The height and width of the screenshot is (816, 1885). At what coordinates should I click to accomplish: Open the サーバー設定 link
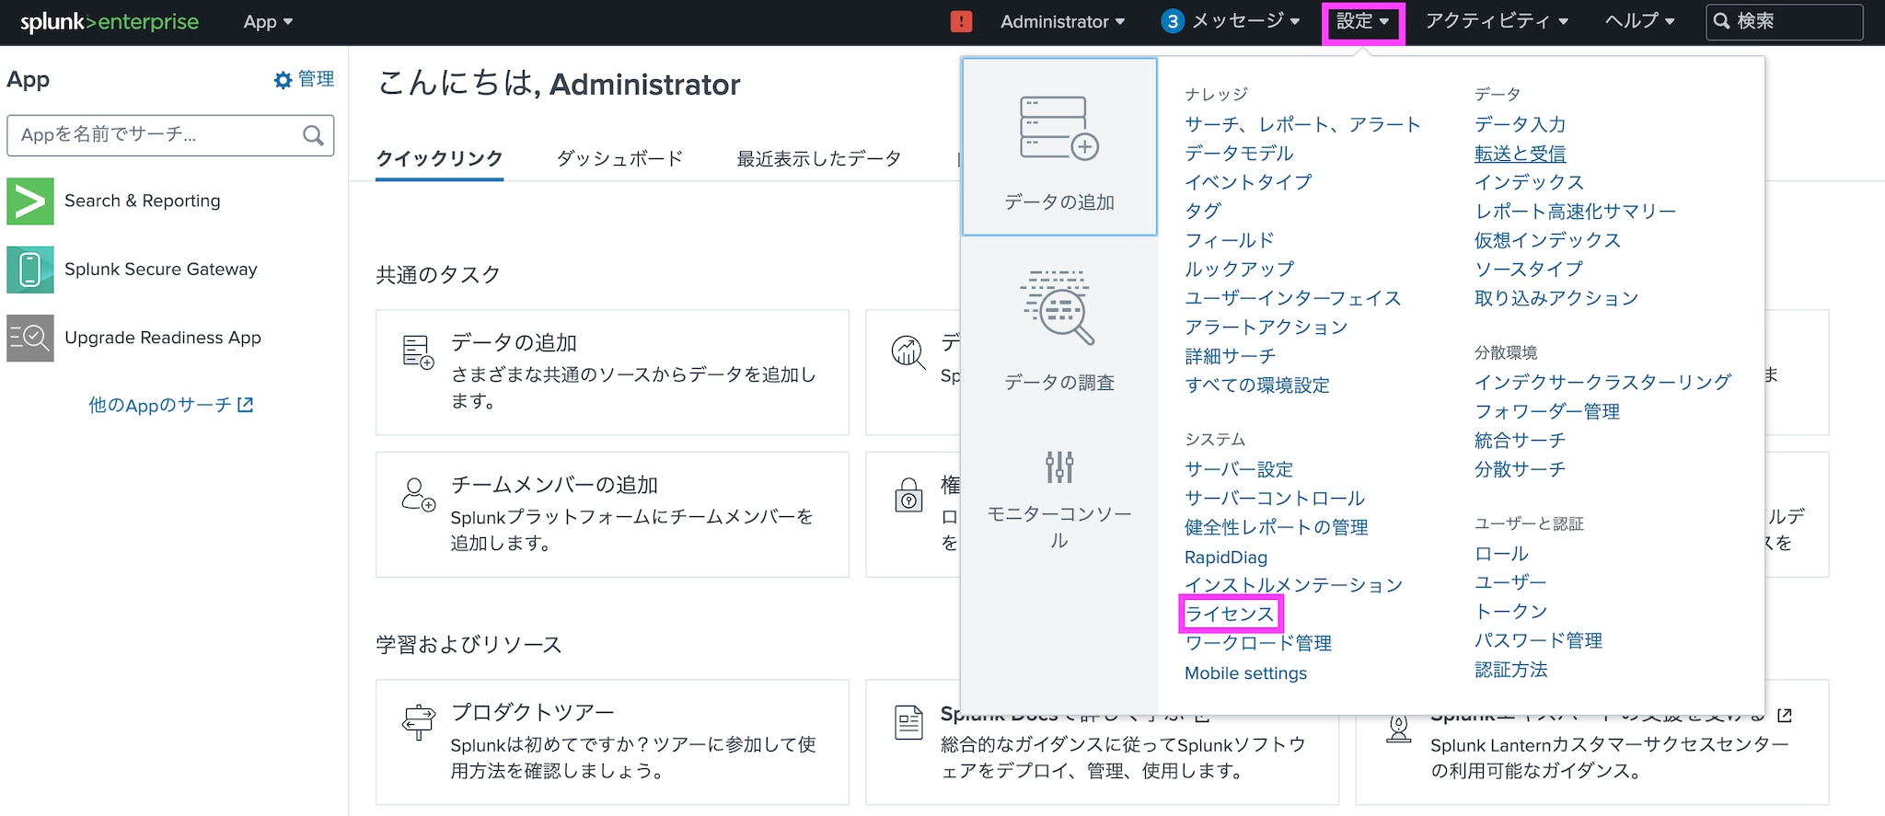tap(1239, 469)
